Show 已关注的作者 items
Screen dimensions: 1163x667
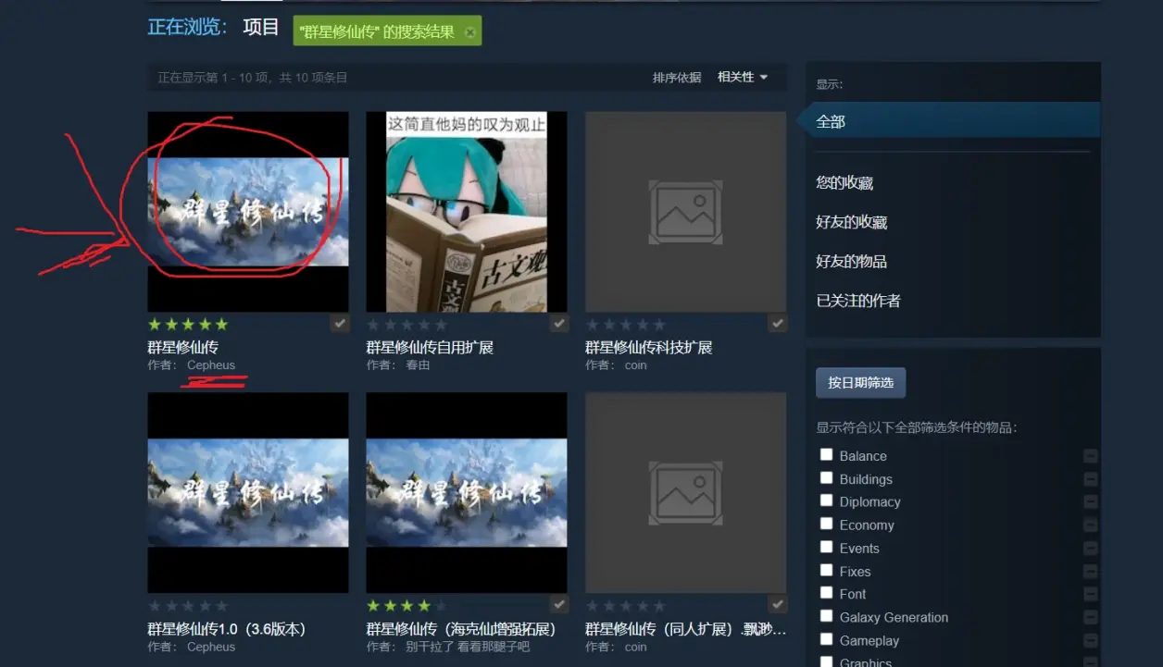[x=858, y=301]
